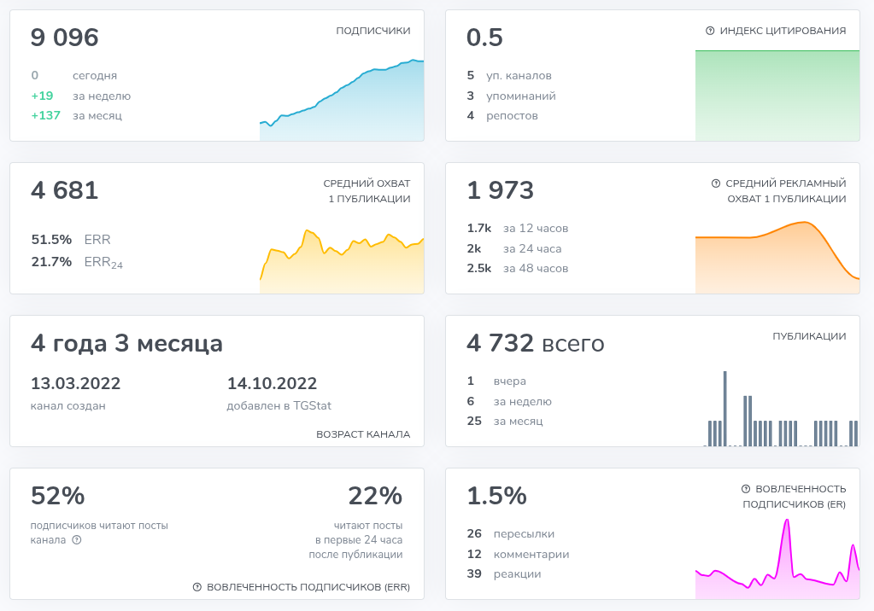Click the '51.5%' ERR value

coord(51,240)
